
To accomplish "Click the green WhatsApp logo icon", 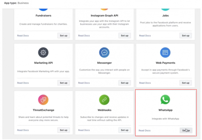I will coord(165,100).
